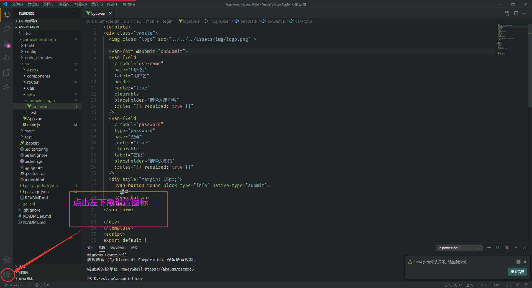Switch to the 问题 panel tab
Screen dimensions: 532x288
click(x=134, y=248)
